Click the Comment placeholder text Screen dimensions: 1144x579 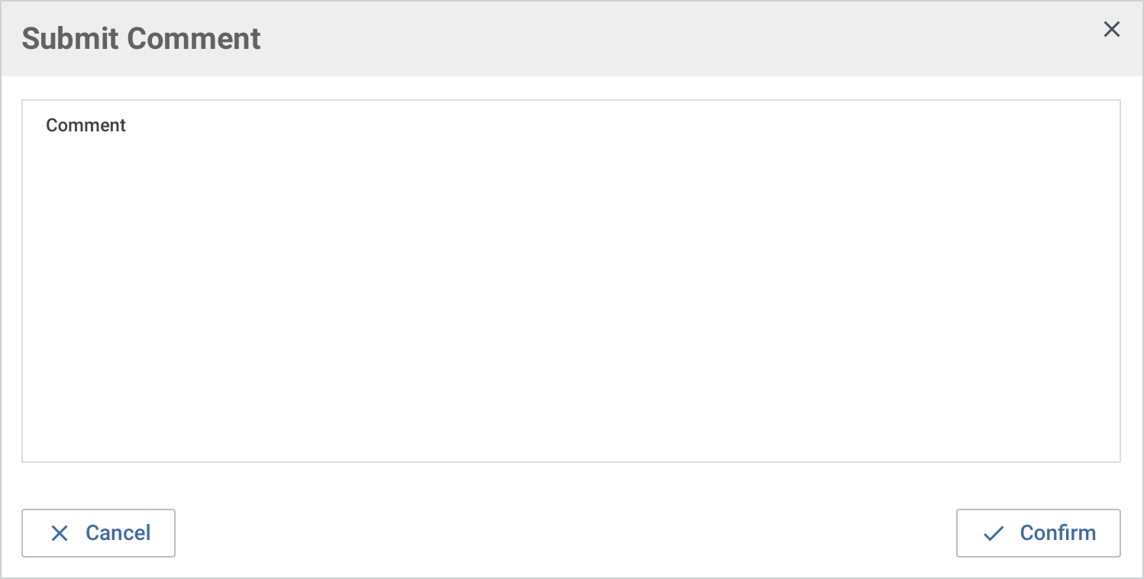[x=86, y=125]
